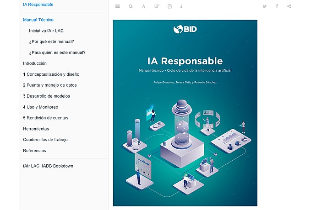Viewport: 316px width, 210px height.
Task: Click the edit page pencil icon
Action: [x=157, y=6]
